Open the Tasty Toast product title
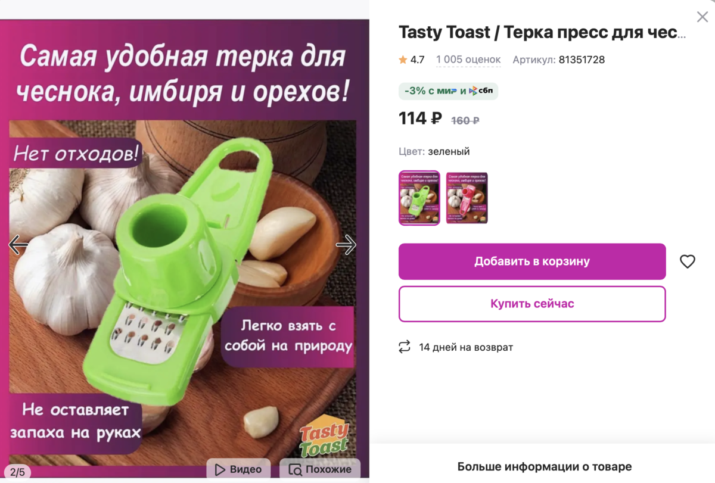This screenshot has width=715, height=483. [542, 32]
